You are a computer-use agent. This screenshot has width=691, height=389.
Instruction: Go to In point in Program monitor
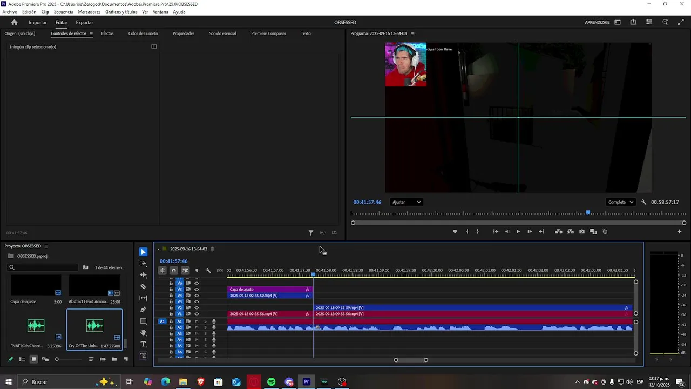(496, 232)
